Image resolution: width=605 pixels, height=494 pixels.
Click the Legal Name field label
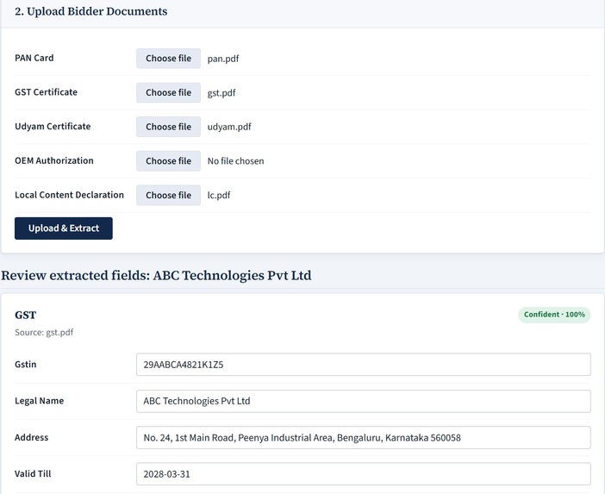tap(40, 401)
